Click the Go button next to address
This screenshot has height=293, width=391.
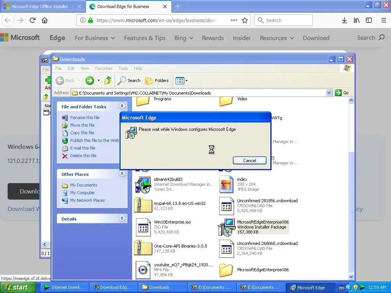(x=342, y=93)
